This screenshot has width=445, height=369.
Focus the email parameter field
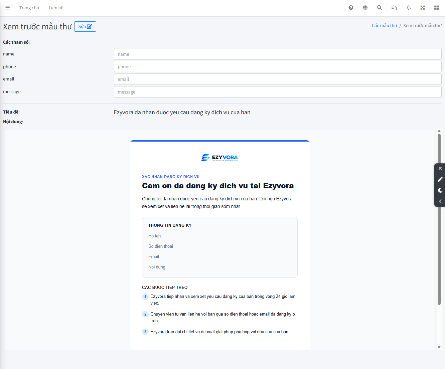tap(278, 79)
